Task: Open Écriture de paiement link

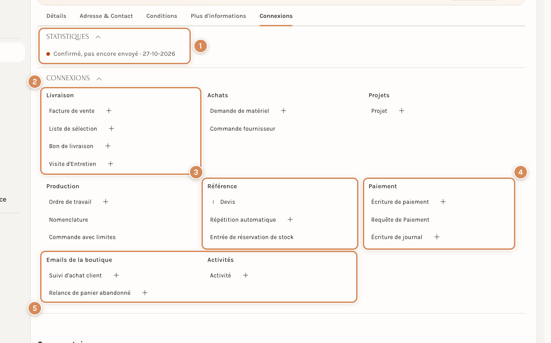Action: tap(400, 202)
